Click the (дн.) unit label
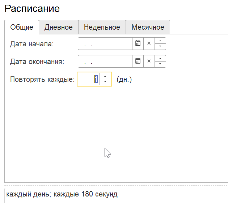 click(124, 80)
